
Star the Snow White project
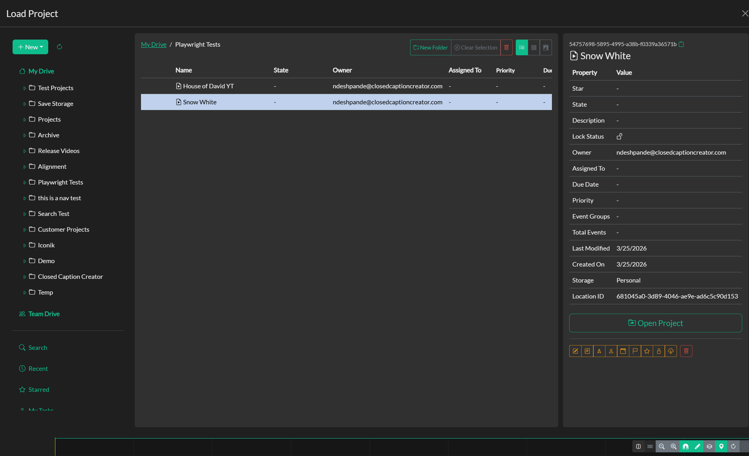647,351
